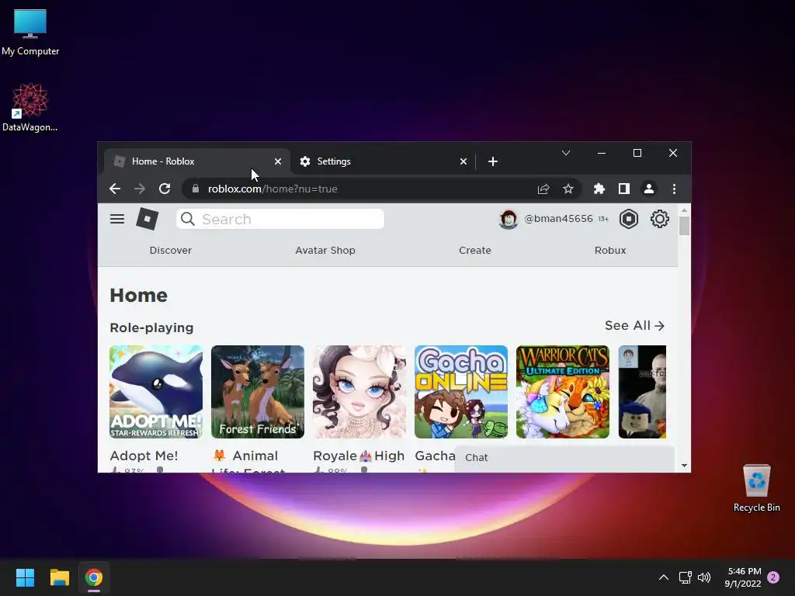This screenshot has width=795, height=596.
Task: Open the Discover menu item
Action: [x=170, y=251]
